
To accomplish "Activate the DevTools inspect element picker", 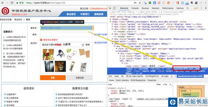I will pyautogui.click(x=110, y=8).
